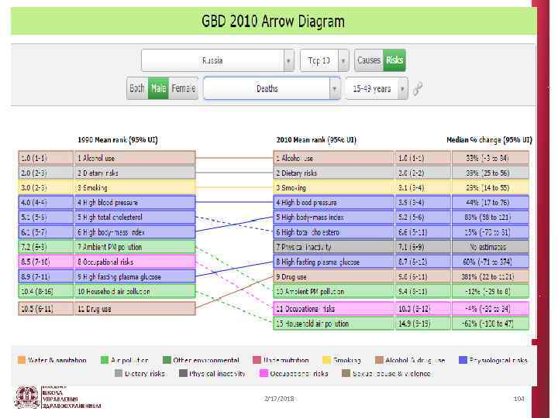Click 1990 row '3 Smoking'
This screenshot has width=558, height=418.
tap(135, 187)
